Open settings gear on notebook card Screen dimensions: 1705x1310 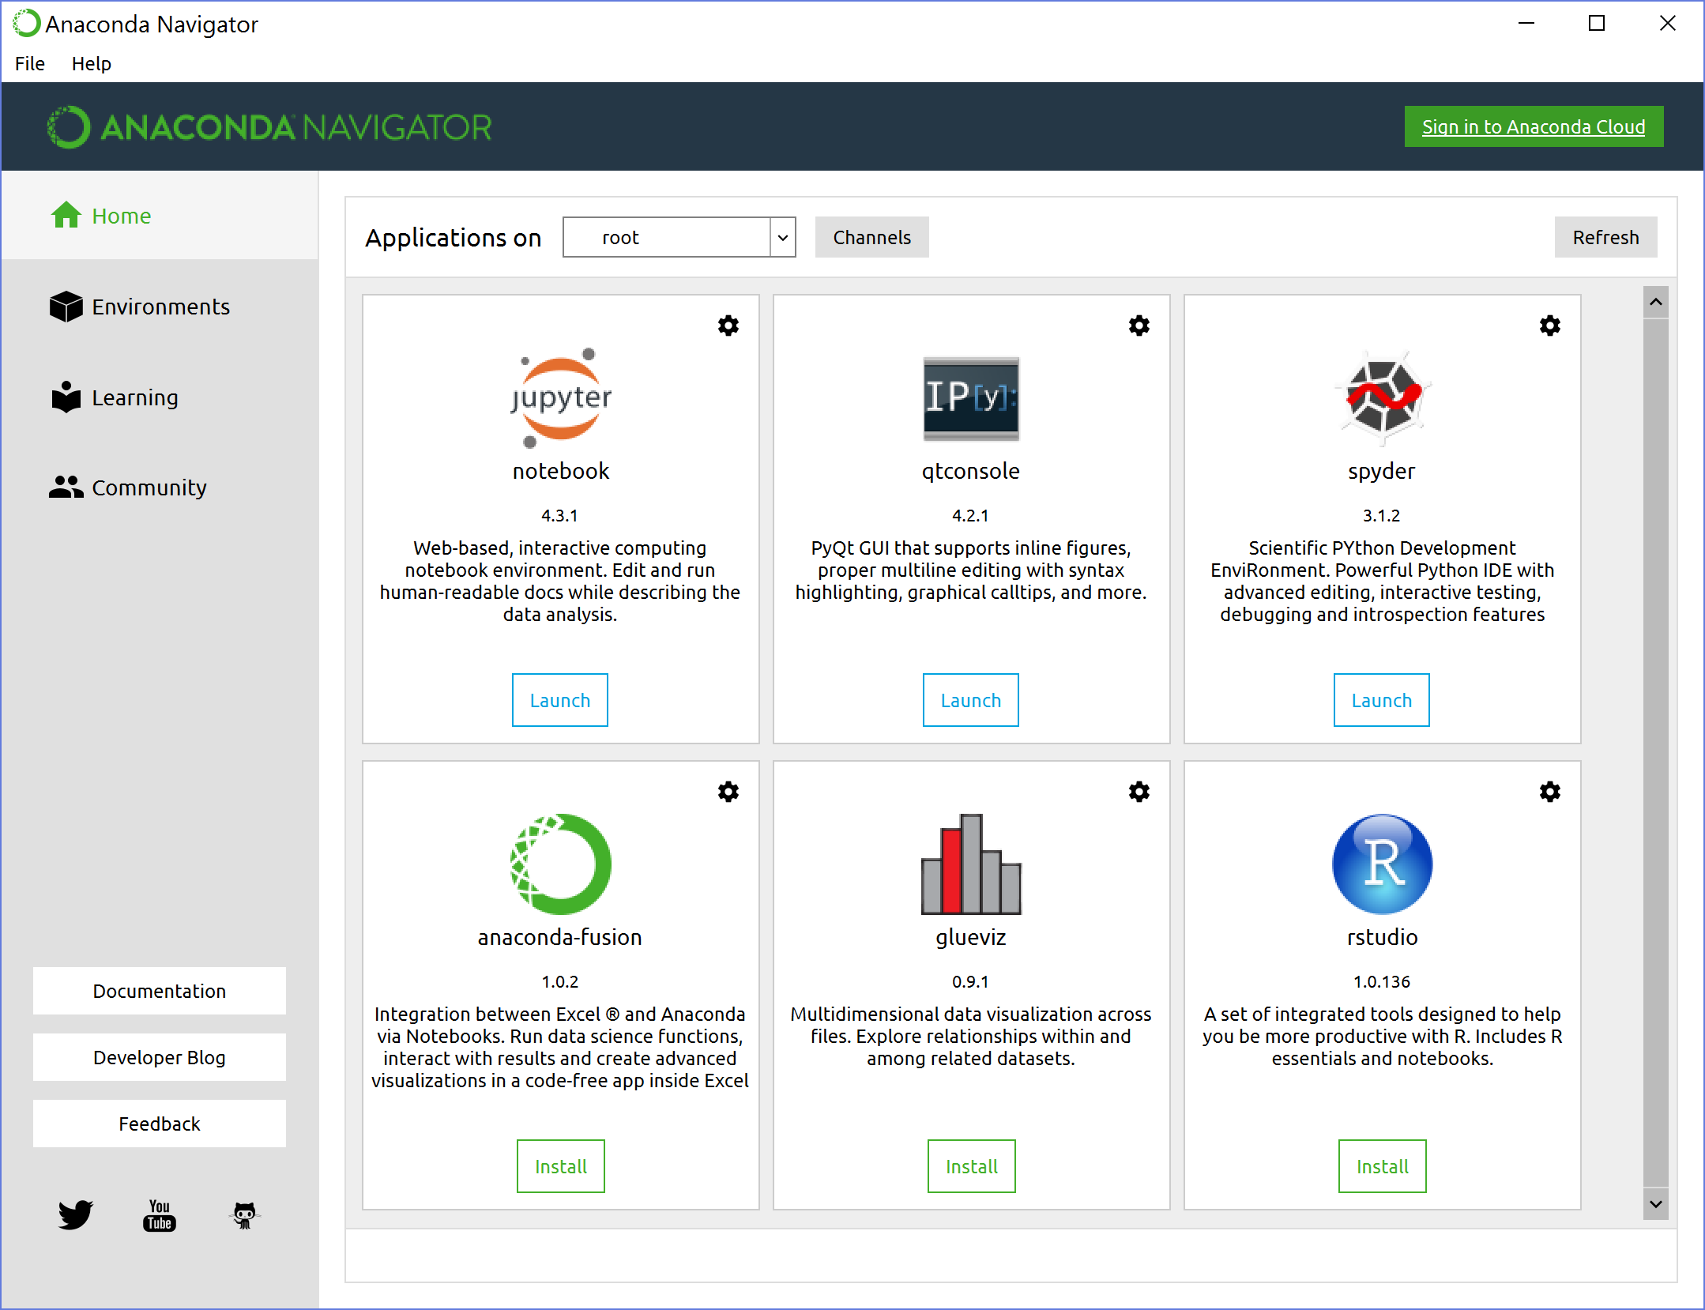click(728, 326)
